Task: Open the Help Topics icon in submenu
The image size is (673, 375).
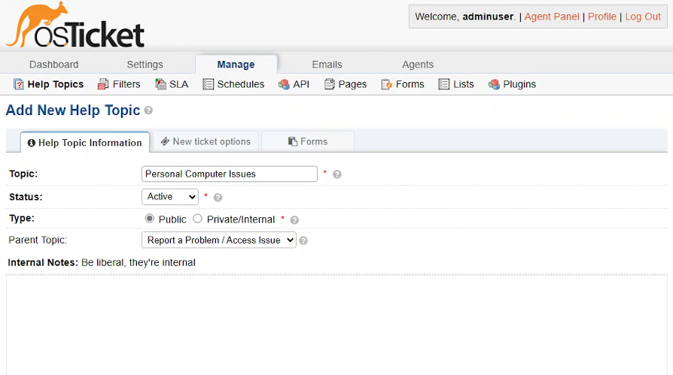Action: 19,84
